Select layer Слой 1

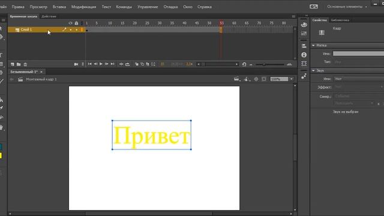(26, 29)
